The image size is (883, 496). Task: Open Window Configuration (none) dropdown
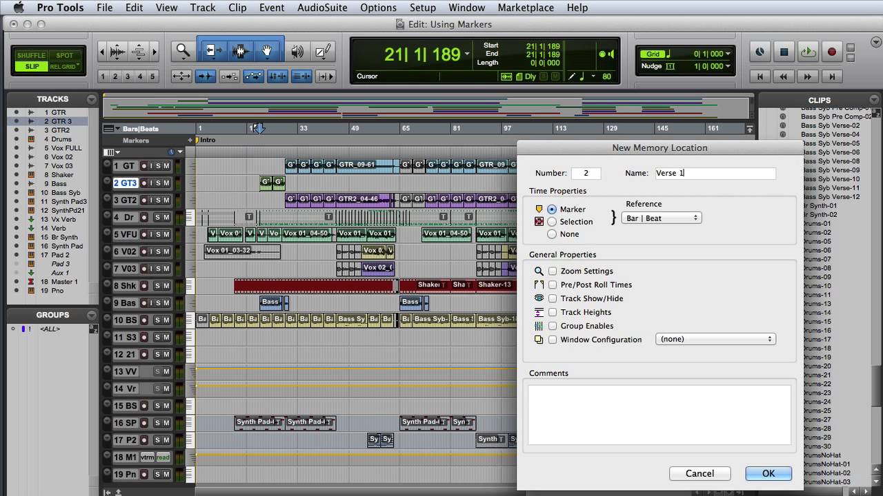tap(715, 339)
